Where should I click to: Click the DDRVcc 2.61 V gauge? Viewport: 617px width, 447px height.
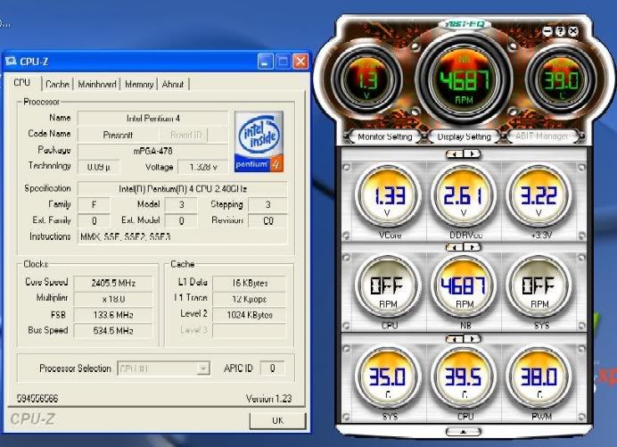tap(464, 196)
